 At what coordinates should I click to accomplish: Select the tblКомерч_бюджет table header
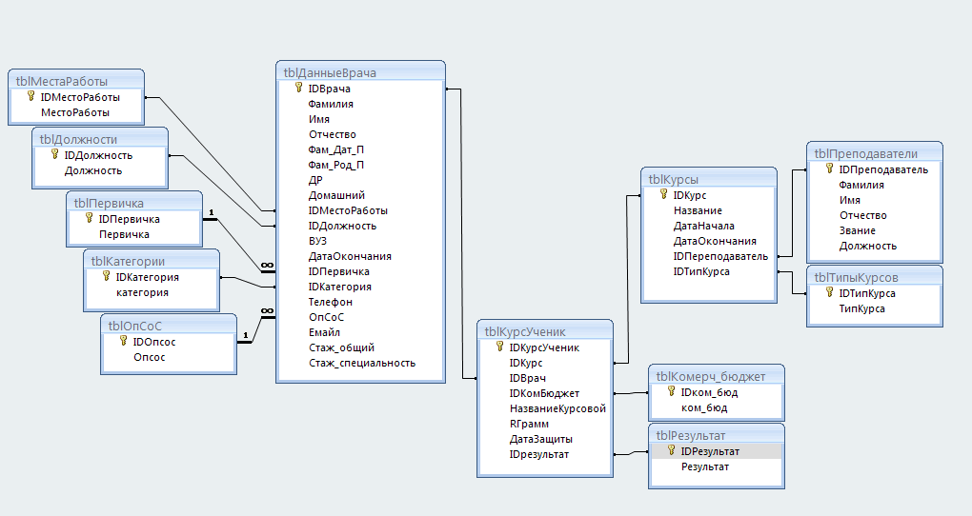[717, 377]
